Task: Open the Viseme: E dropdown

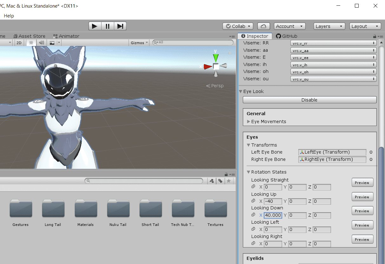Action: point(334,57)
